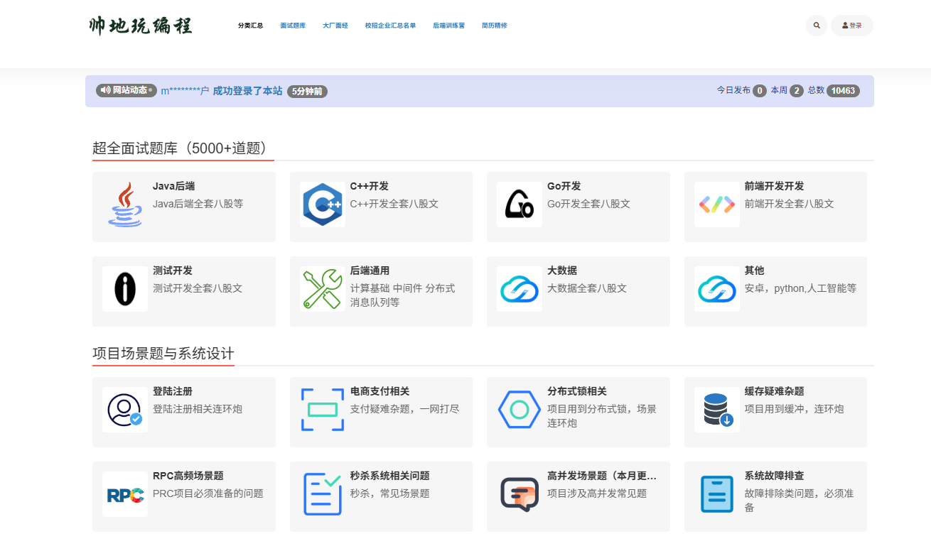The width and height of the screenshot is (931, 551).
Task: Click the 秒杀系统 checklist icon
Action: pyautogui.click(x=323, y=494)
